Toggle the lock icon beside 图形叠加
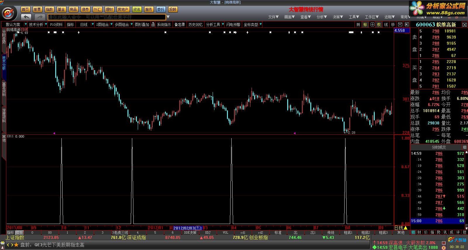The height and width of the screenshot is (250, 468). pos(153,25)
